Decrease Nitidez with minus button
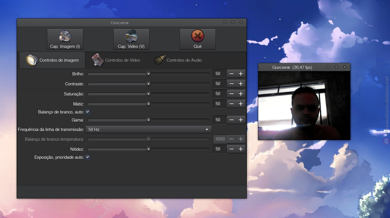This screenshot has height=218, width=390. (232, 149)
